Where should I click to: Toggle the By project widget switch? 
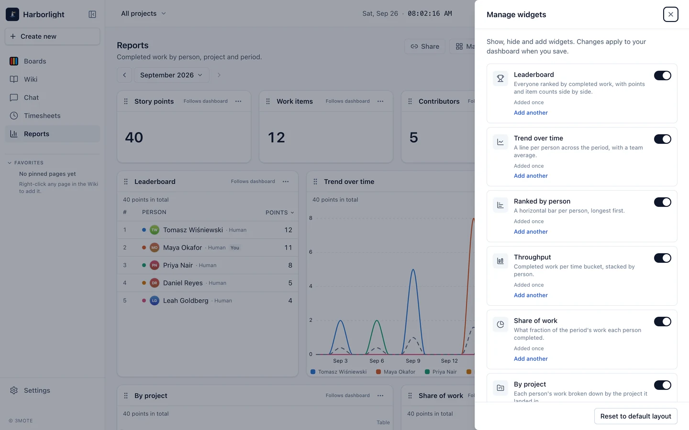click(663, 385)
